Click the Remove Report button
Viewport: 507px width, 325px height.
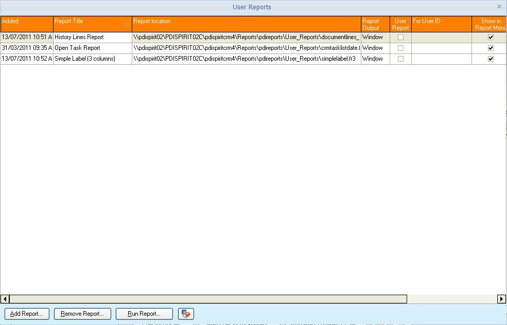coord(82,314)
